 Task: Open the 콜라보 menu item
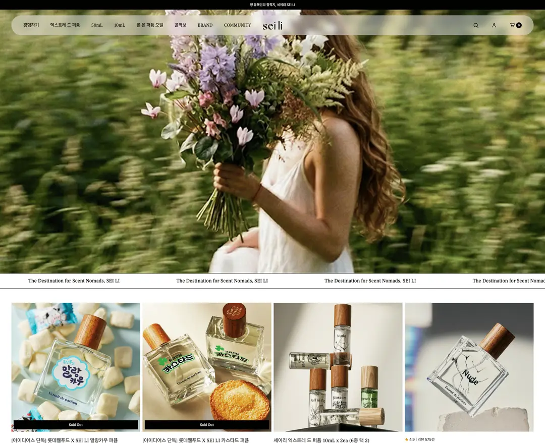[180, 25]
